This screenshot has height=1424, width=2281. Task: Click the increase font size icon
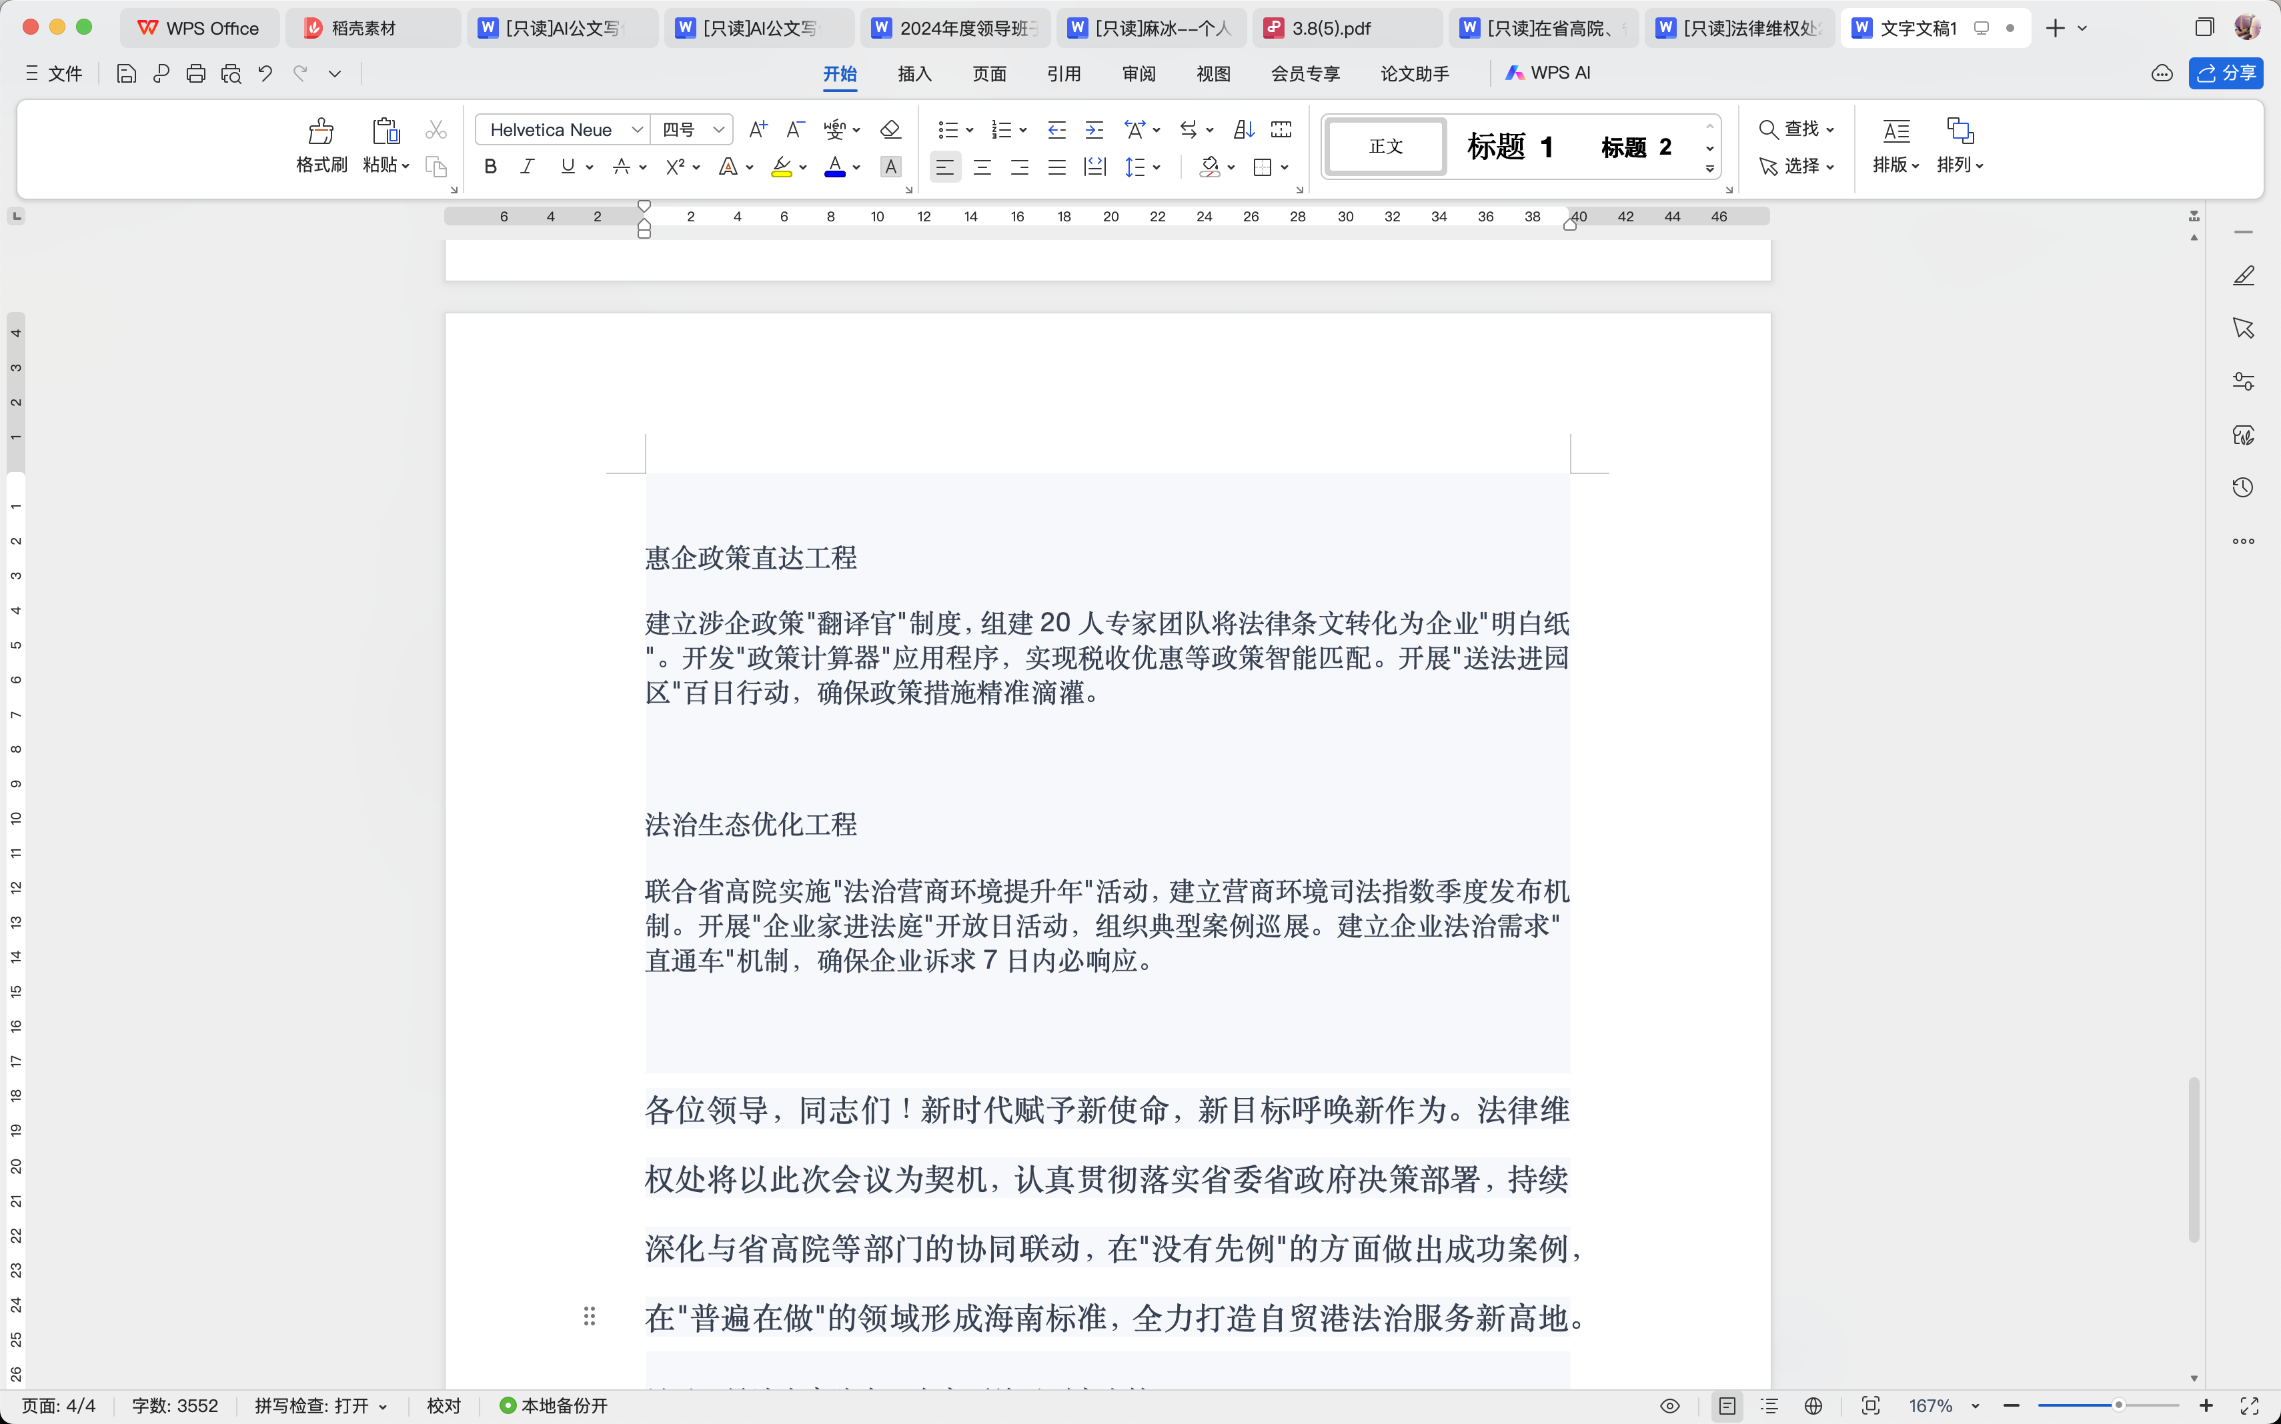pyautogui.click(x=758, y=130)
